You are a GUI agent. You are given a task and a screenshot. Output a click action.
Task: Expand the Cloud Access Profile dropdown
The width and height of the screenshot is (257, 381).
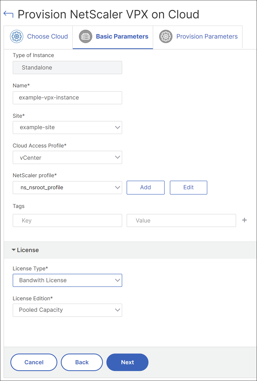[67, 157]
